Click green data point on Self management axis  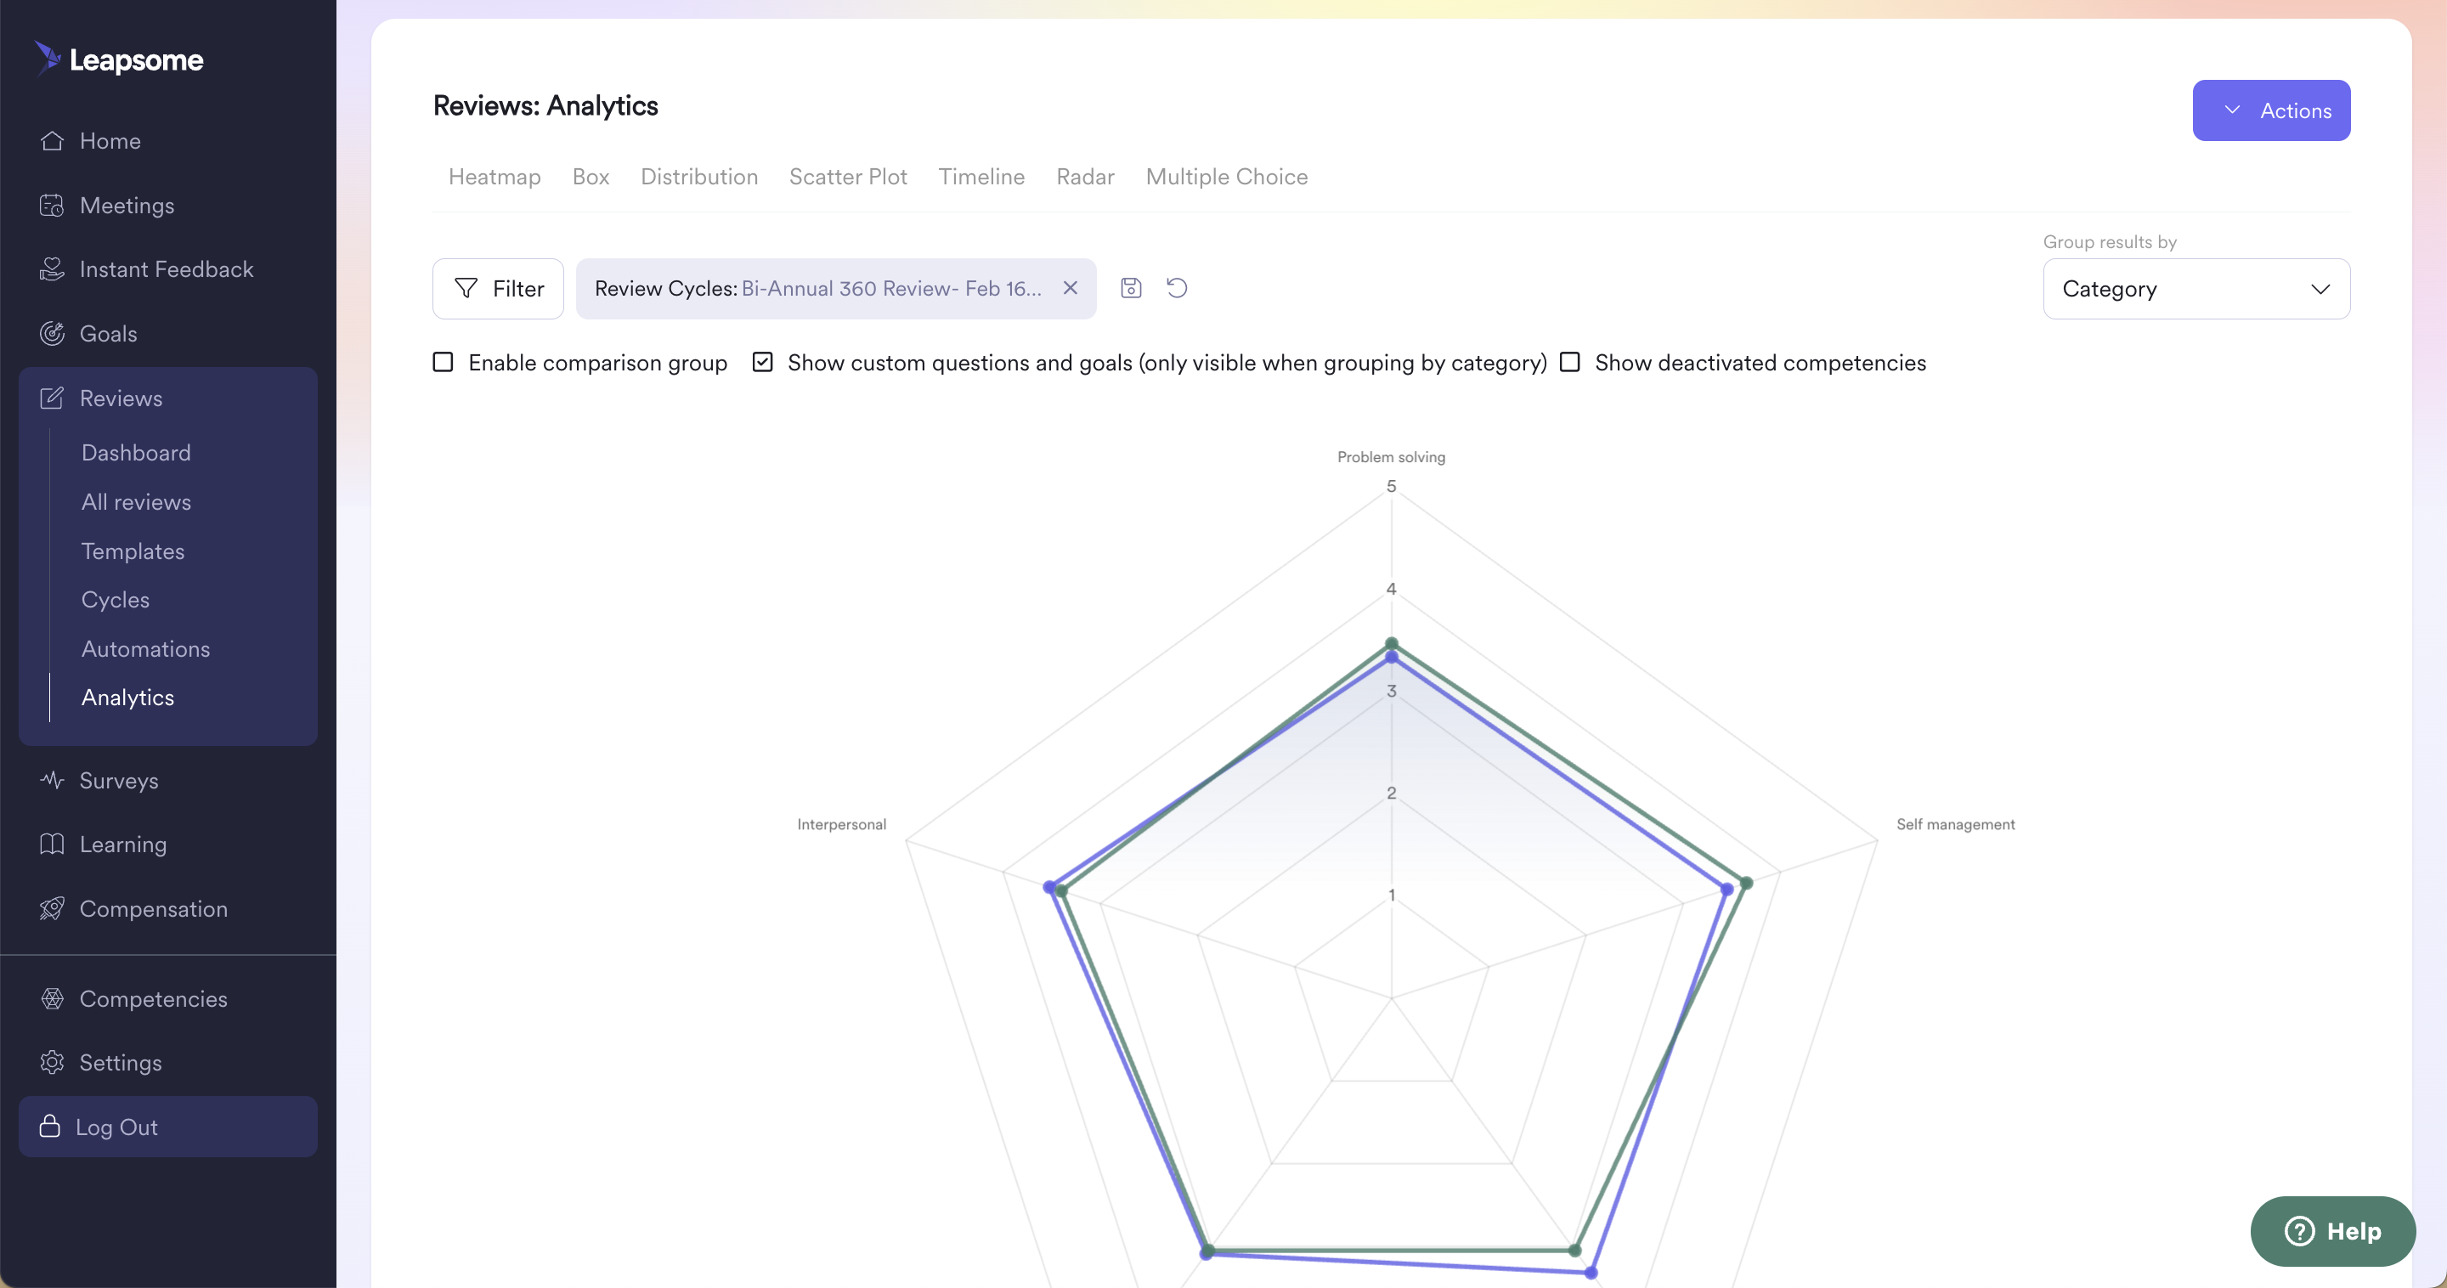point(1746,883)
